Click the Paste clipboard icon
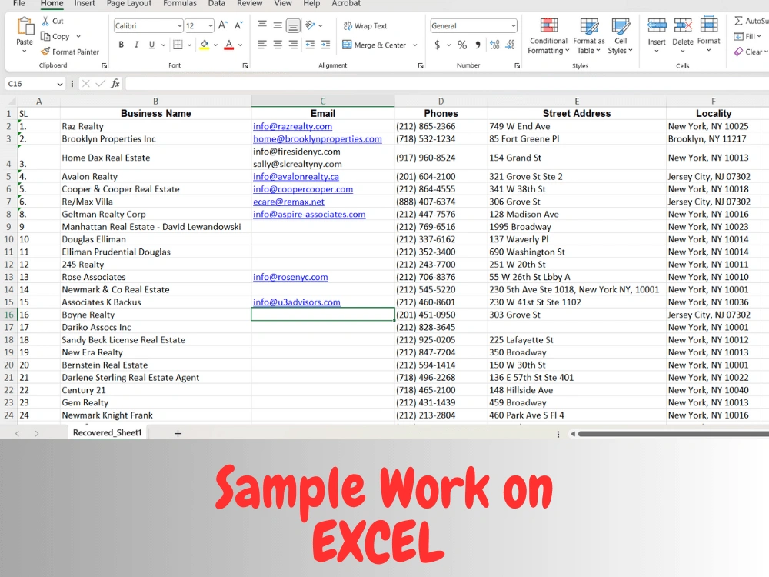The image size is (769, 577). (x=25, y=26)
